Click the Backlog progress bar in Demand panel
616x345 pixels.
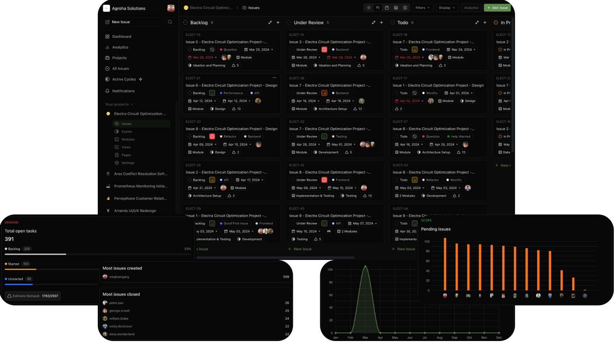(x=98, y=254)
